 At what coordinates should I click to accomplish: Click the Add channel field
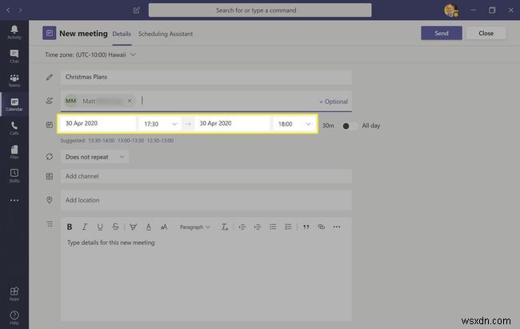[x=206, y=176]
